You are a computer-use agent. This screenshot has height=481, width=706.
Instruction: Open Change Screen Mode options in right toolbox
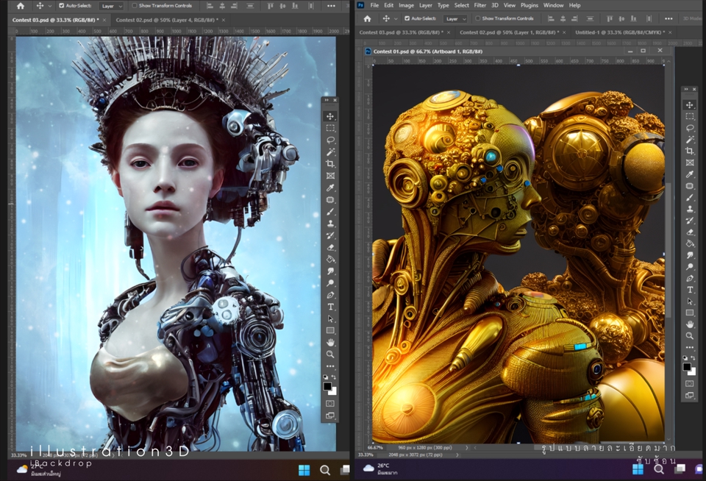[689, 396]
